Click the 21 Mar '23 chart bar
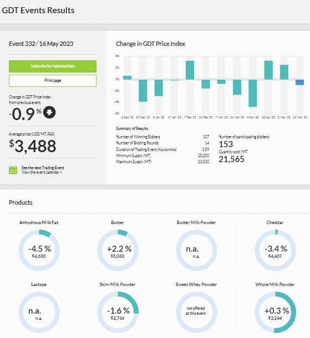 coord(237,87)
